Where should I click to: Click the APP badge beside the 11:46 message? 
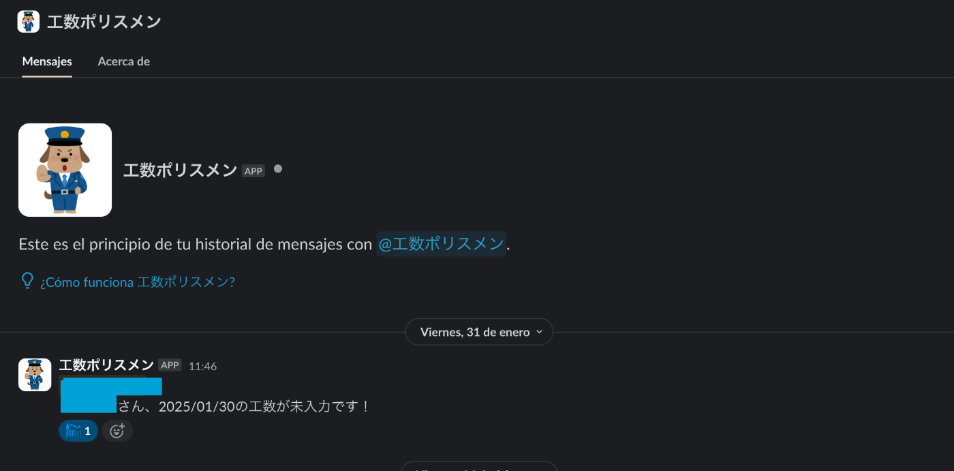click(x=170, y=365)
